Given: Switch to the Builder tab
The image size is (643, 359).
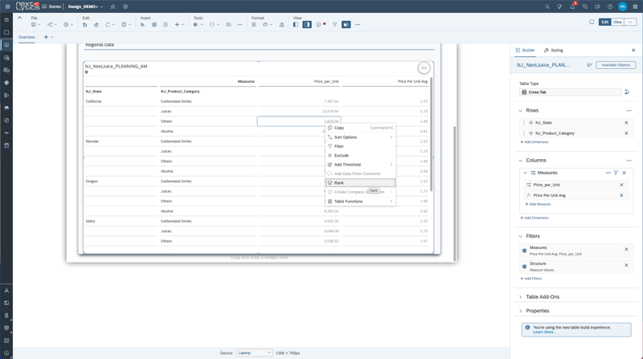Looking at the screenshot, I should point(526,50).
